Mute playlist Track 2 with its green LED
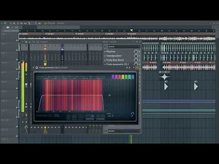 tap(17, 50)
